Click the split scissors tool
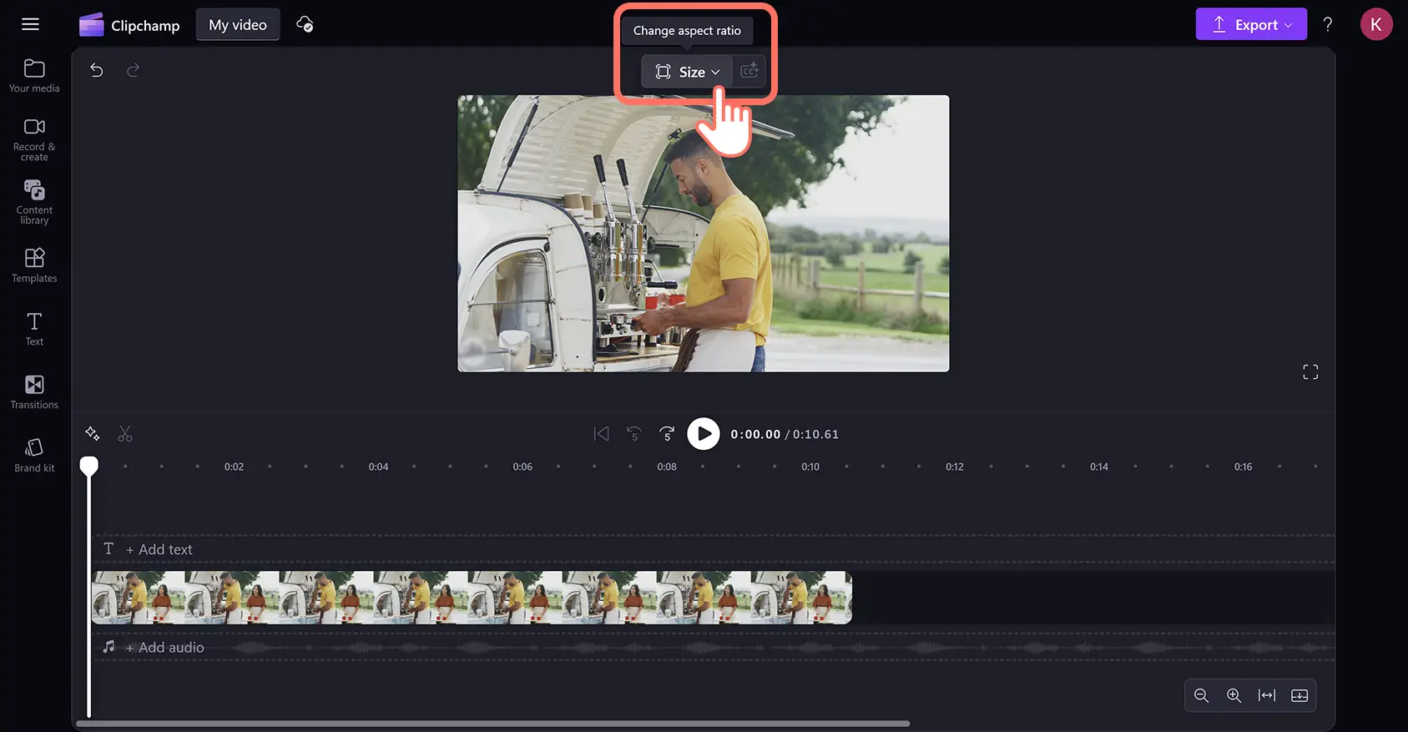Screen dimensions: 1408x732 (x=125, y=434)
